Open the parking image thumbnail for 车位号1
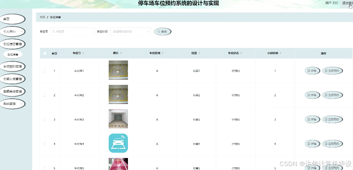Viewport: 353px width, 170px height. click(118, 70)
